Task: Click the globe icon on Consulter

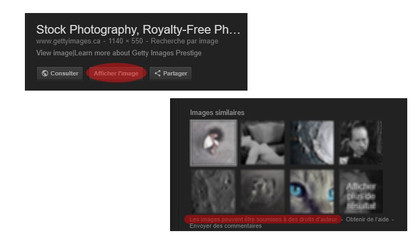Action: coord(45,73)
